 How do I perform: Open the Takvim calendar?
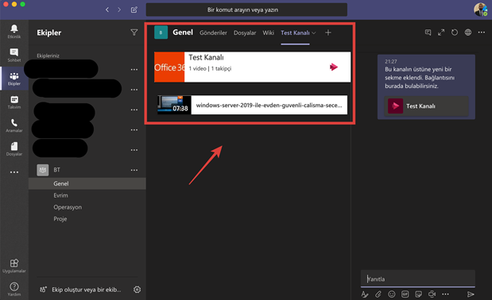coord(14,102)
